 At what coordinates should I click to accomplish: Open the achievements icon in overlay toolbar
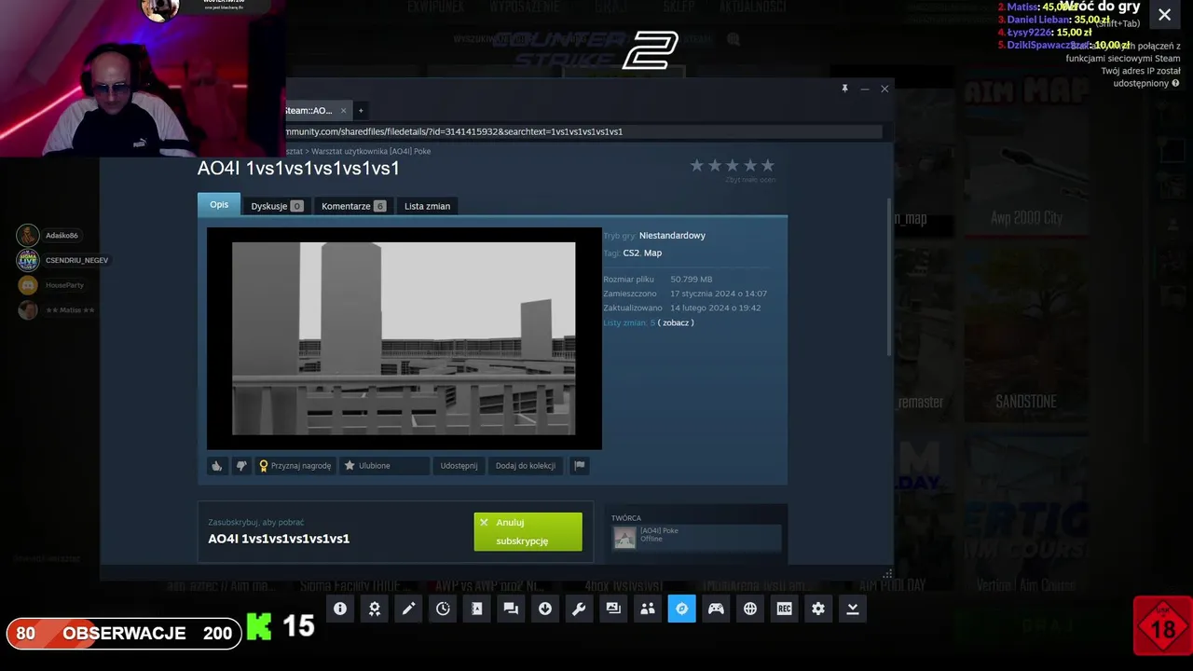(375, 609)
